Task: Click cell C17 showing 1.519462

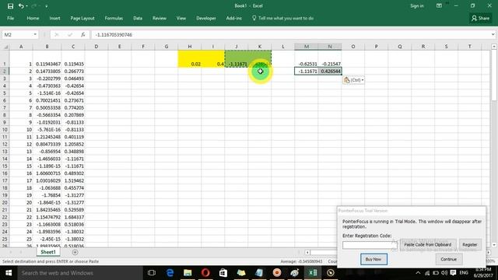Action: [73, 180]
